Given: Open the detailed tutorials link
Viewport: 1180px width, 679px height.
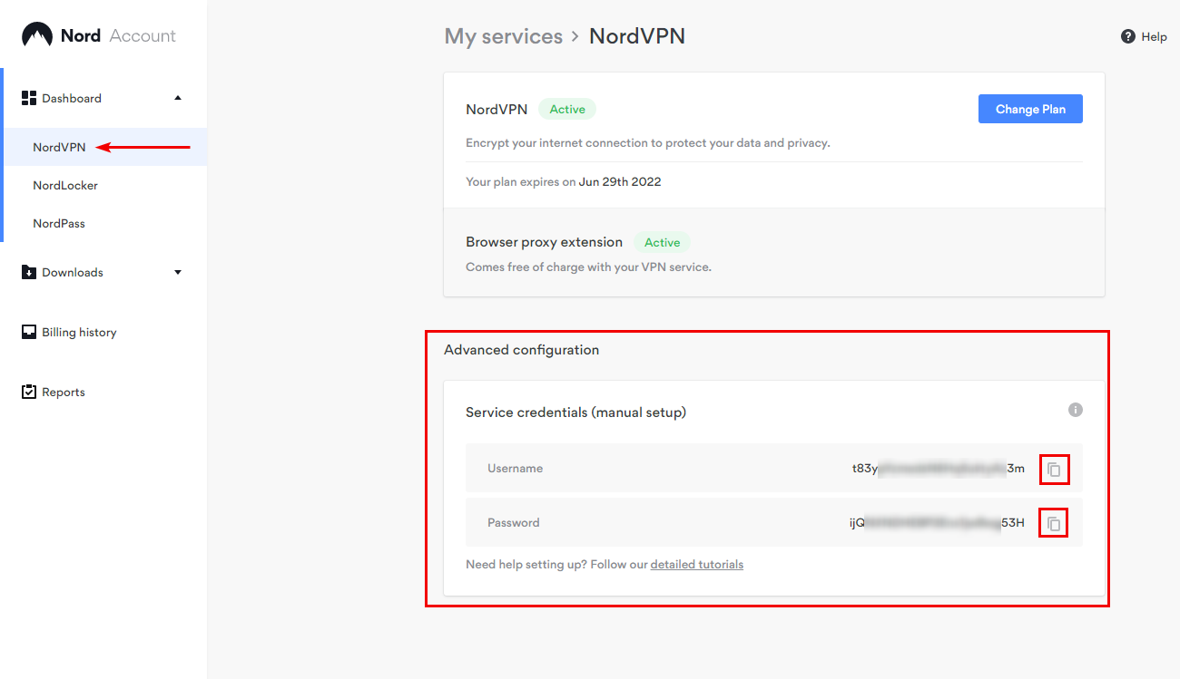Looking at the screenshot, I should (x=696, y=564).
